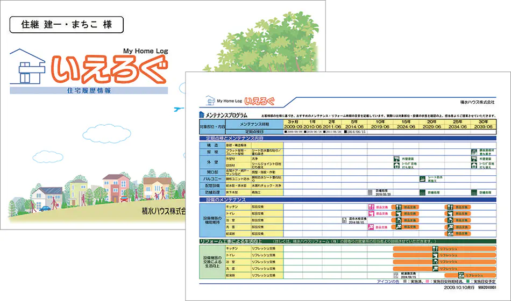This screenshot has height=301, width=511.
Task: Click the pink kitchen 部品交換 icon at 10年
Action: coord(371,207)
